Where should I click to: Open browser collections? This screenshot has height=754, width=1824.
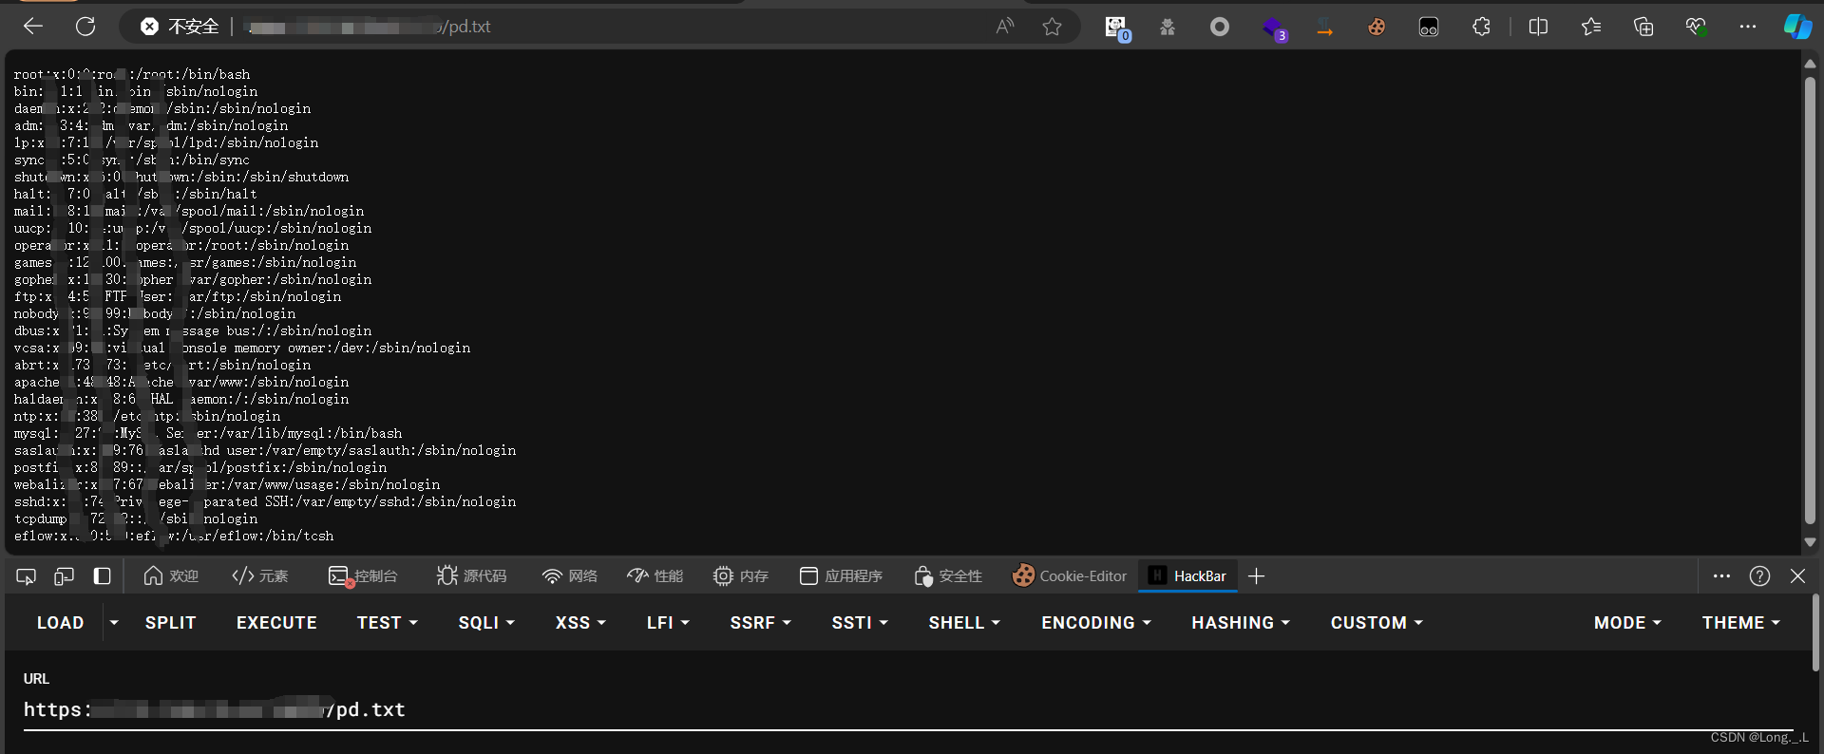[1643, 27]
